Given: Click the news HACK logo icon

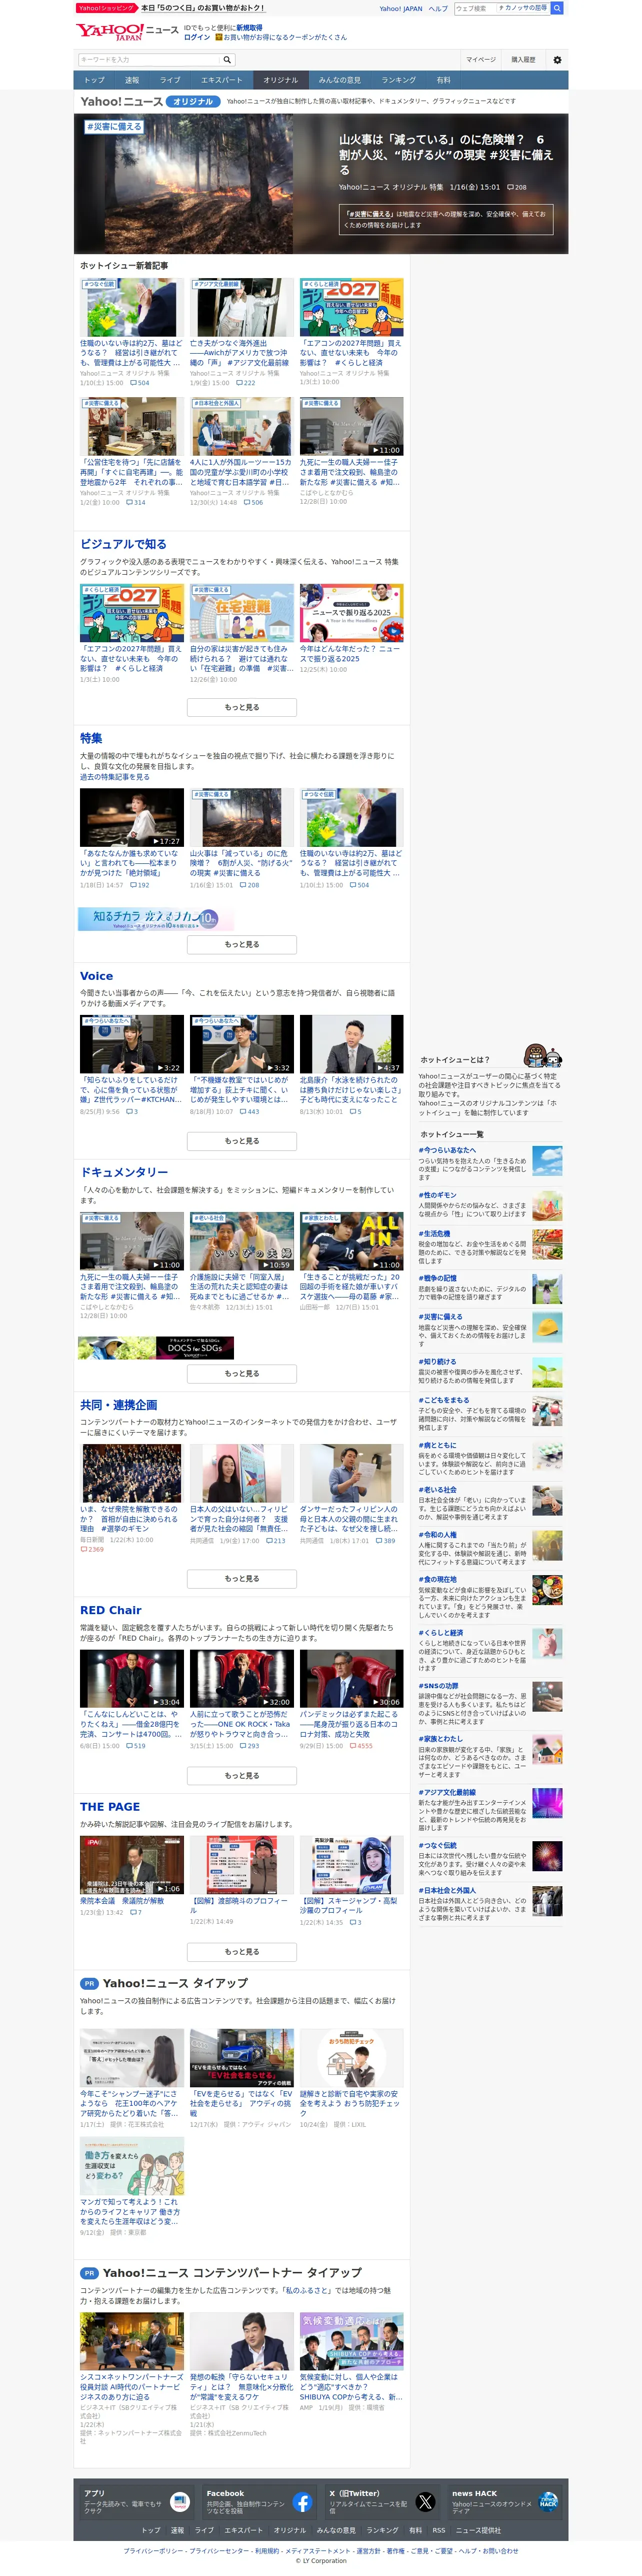Looking at the screenshot, I should click(548, 2502).
